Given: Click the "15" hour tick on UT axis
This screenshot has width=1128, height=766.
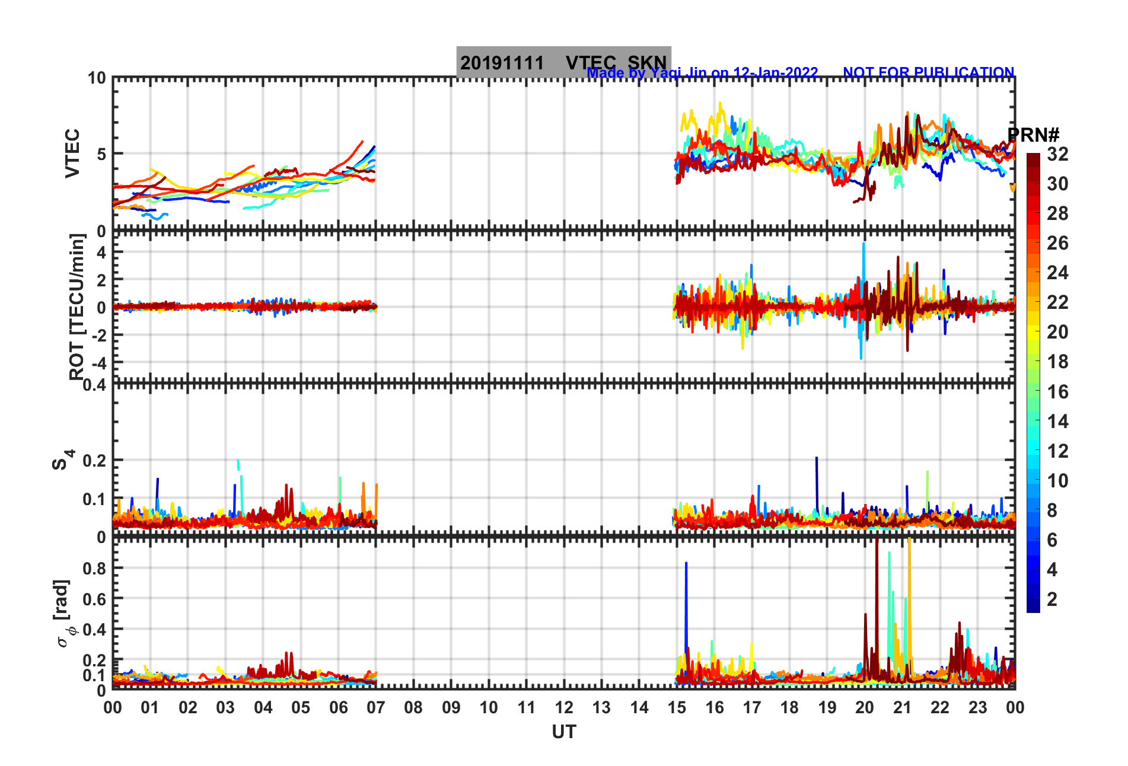Looking at the screenshot, I should 677,707.
